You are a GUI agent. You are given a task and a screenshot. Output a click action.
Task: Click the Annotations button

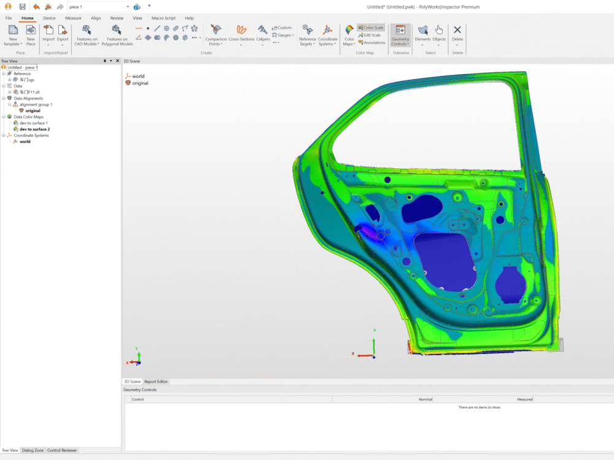(x=371, y=43)
